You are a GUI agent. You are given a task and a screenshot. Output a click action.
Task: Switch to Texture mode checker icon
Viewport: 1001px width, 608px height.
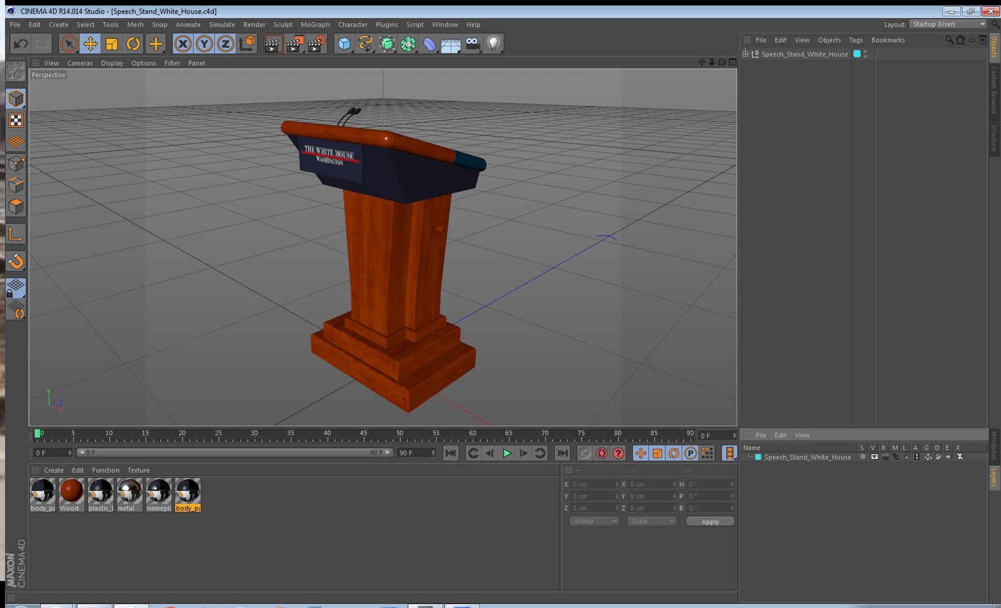click(x=16, y=120)
